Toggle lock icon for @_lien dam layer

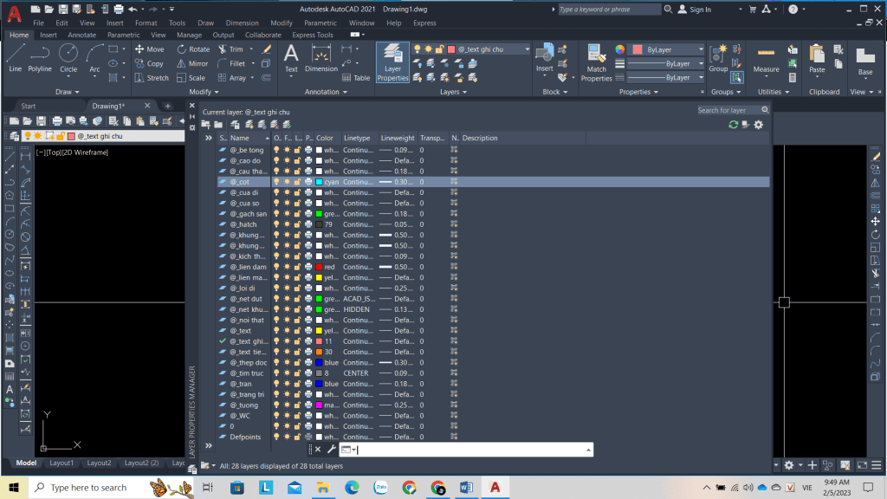(x=298, y=267)
